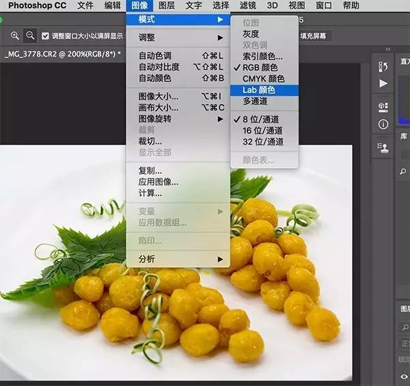This screenshot has height=386, width=410.
Task: Expand the 调整 submenu
Action: click(178, 38)
